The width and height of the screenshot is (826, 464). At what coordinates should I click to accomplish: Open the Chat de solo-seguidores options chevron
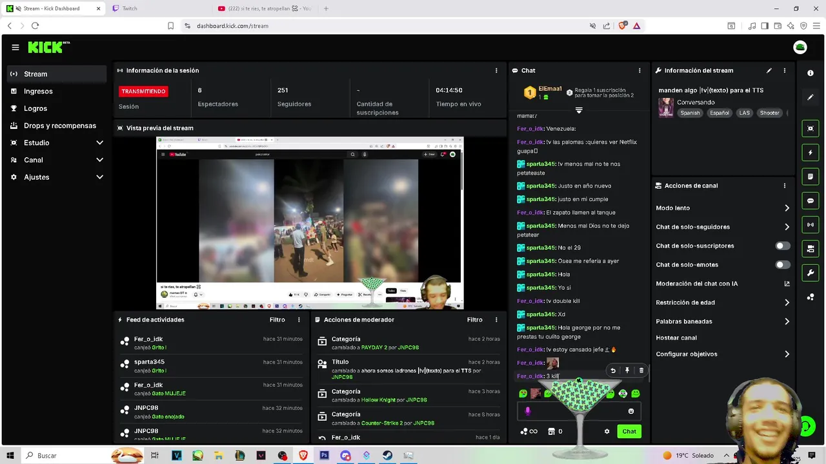[x=787, y=227]
